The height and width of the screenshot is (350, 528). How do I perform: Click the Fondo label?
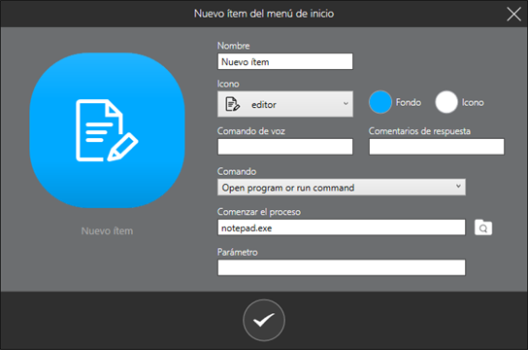pyautogui.click(x=409, y=102)
